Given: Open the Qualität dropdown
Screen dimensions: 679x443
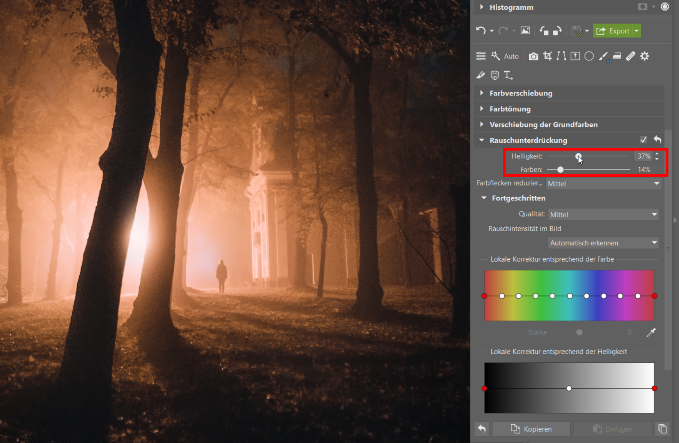Looking at the screenshot, I should click(603, 214).
